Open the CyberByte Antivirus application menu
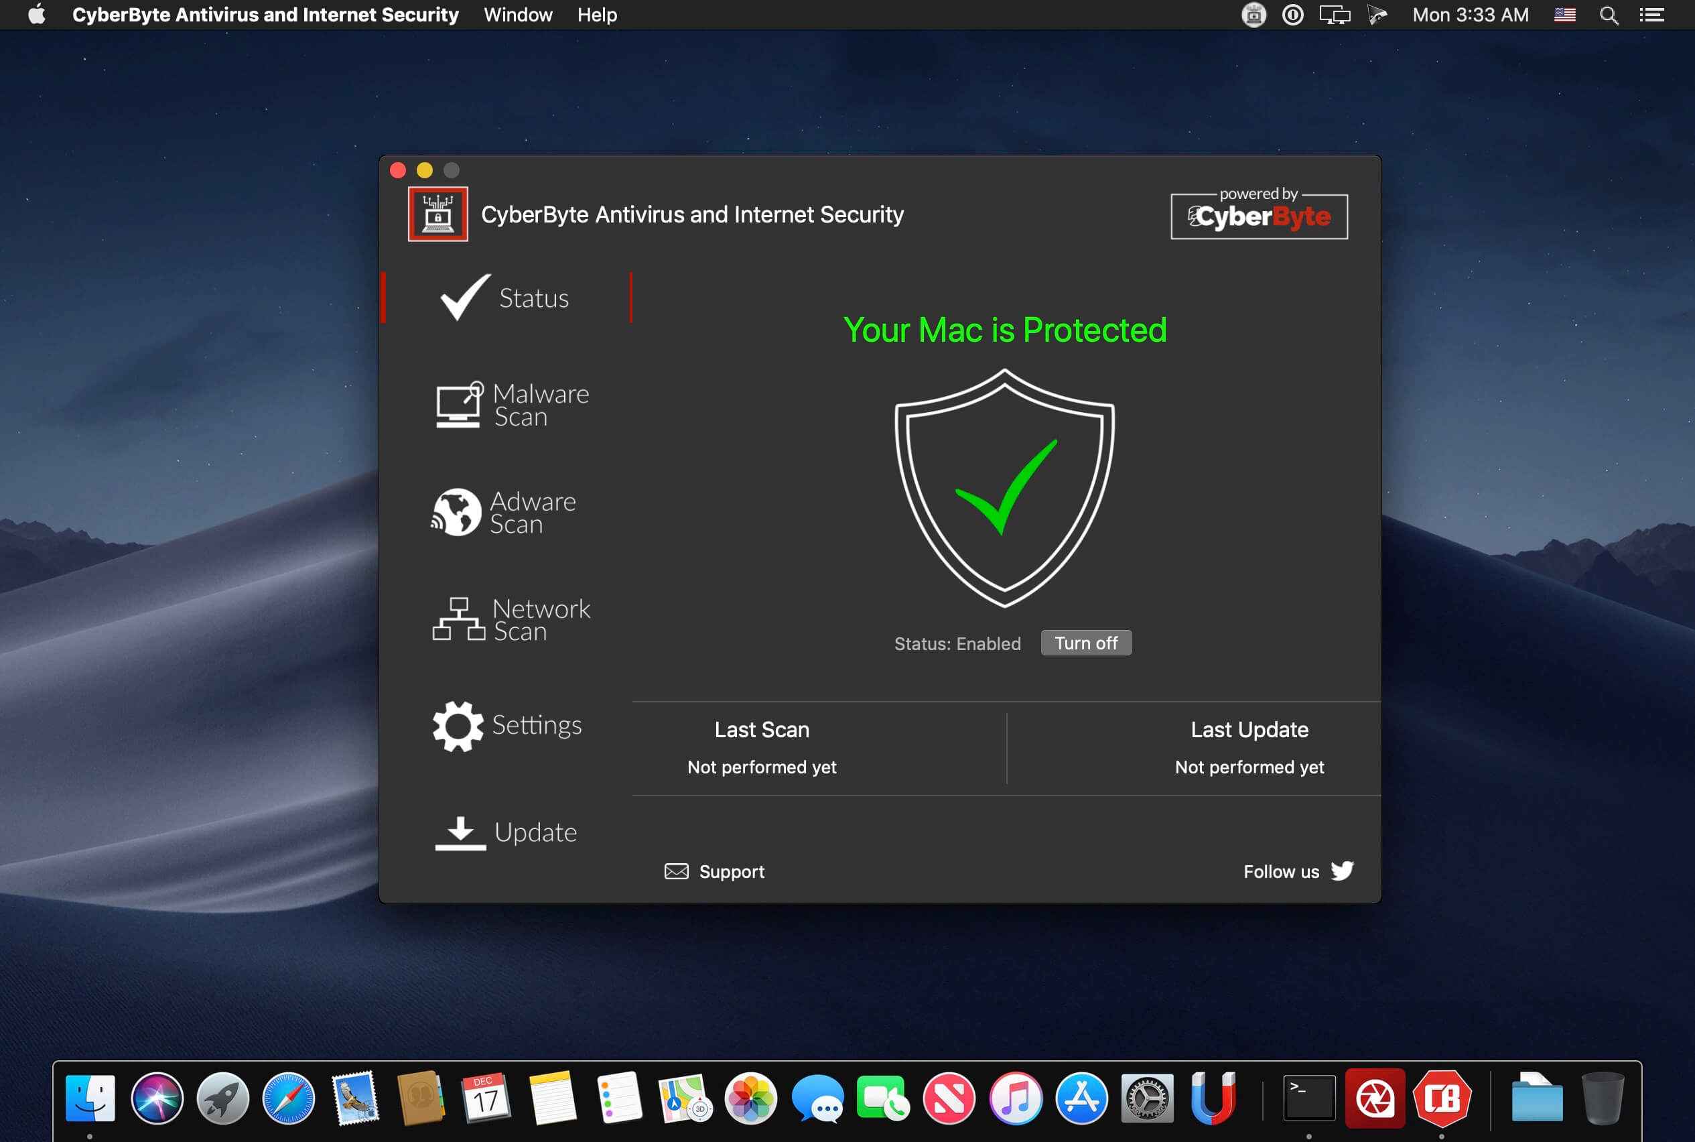 tap(265, 15)
